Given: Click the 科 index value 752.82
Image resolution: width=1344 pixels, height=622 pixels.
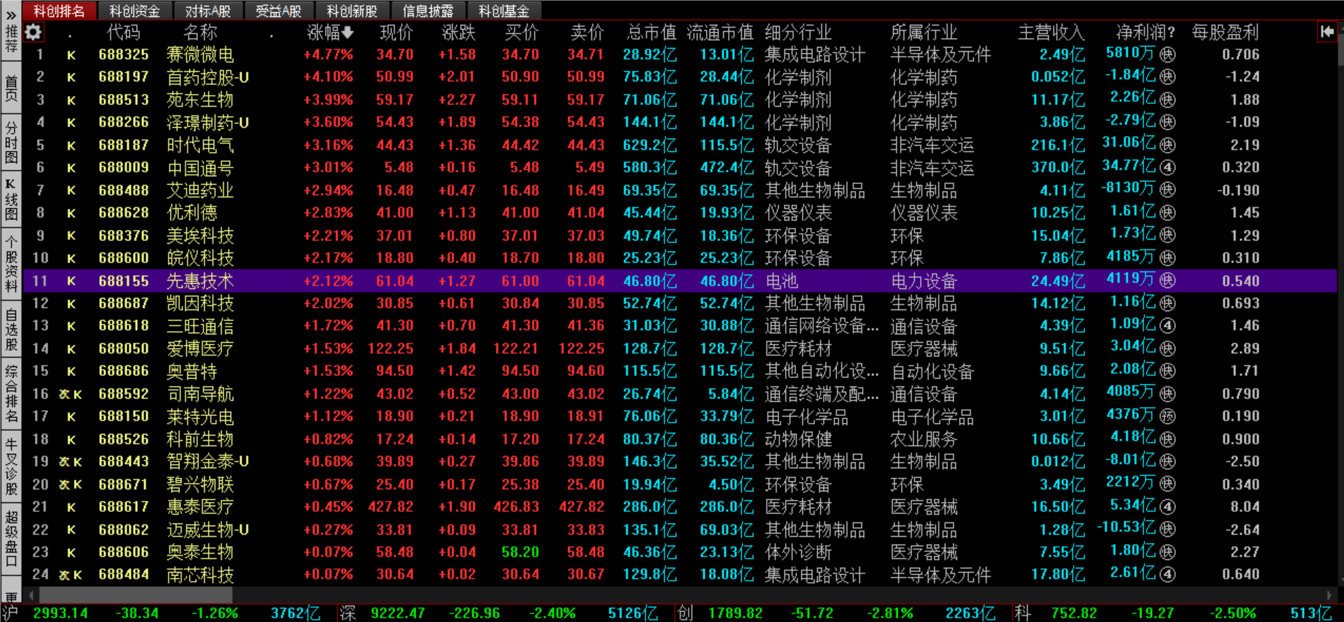Looking at the screenshot, I should click(1074, 613).
